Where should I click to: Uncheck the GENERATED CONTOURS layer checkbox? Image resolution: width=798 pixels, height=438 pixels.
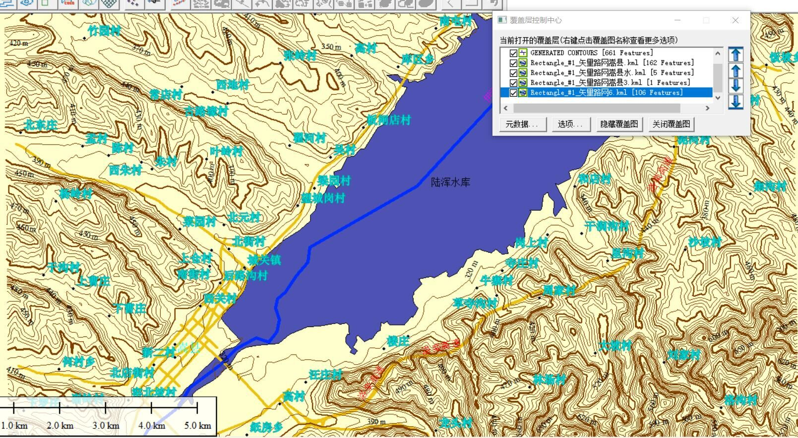(513, 53)
